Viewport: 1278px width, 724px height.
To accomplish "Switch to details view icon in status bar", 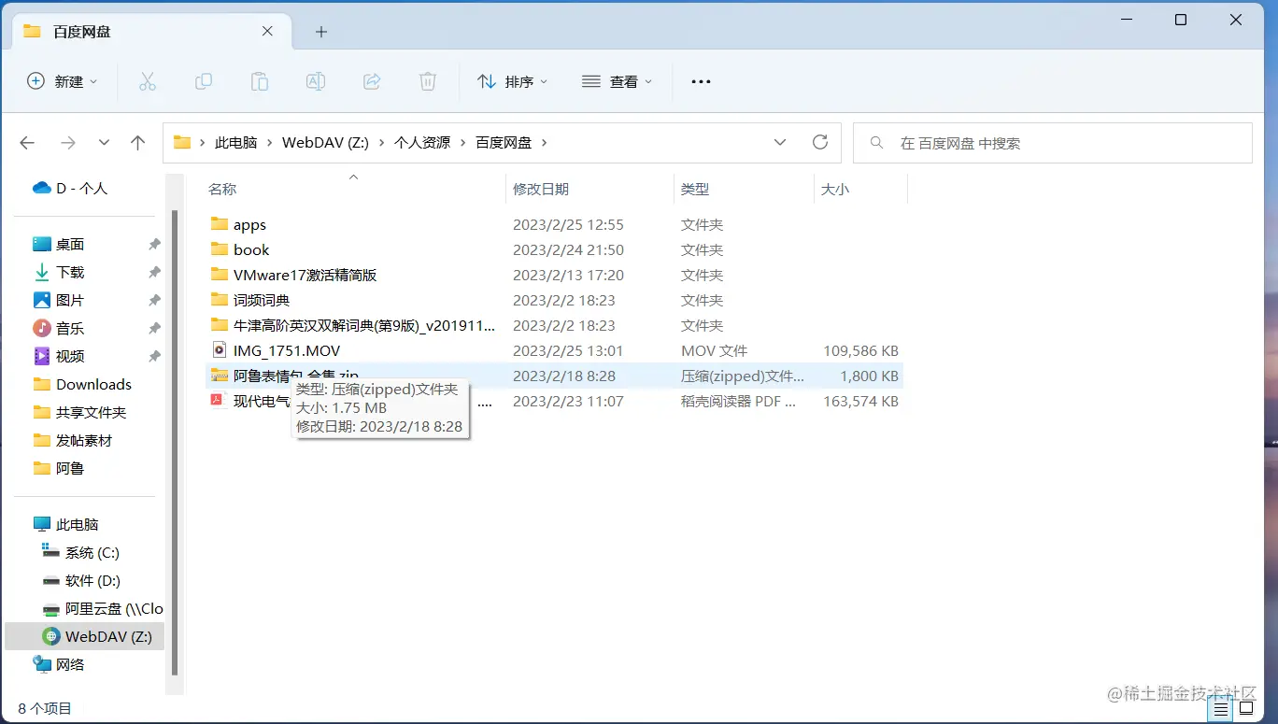I will 1221,709.
